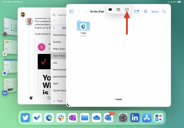Open the App Library in the dock
Viewport: 184px width, 128px height.
[159, 118]
